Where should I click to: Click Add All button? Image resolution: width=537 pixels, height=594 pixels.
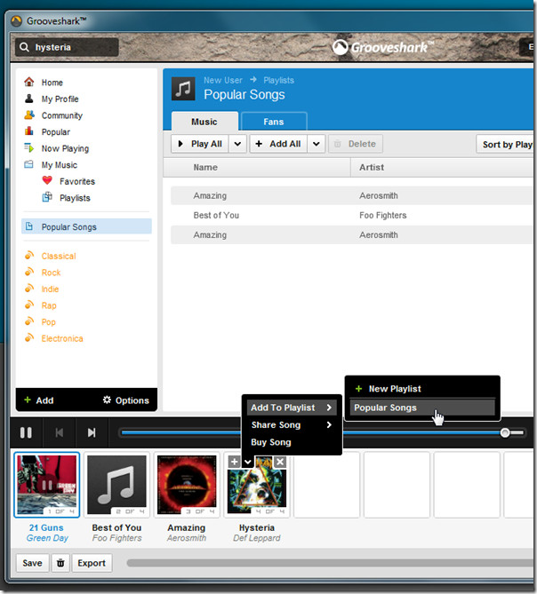click(278, 144)
